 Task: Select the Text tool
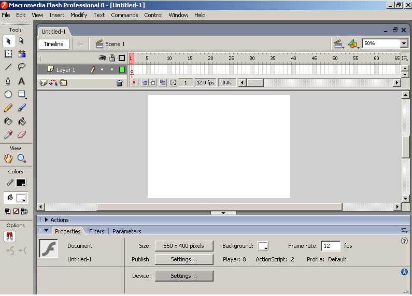[x=22, y=81]
